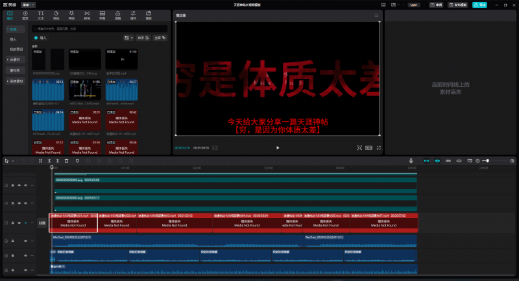Click the 封面 cover button

coord(42,223)
